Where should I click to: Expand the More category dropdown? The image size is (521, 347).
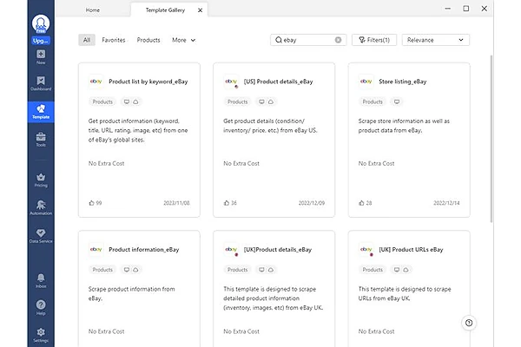pos(183,40)
